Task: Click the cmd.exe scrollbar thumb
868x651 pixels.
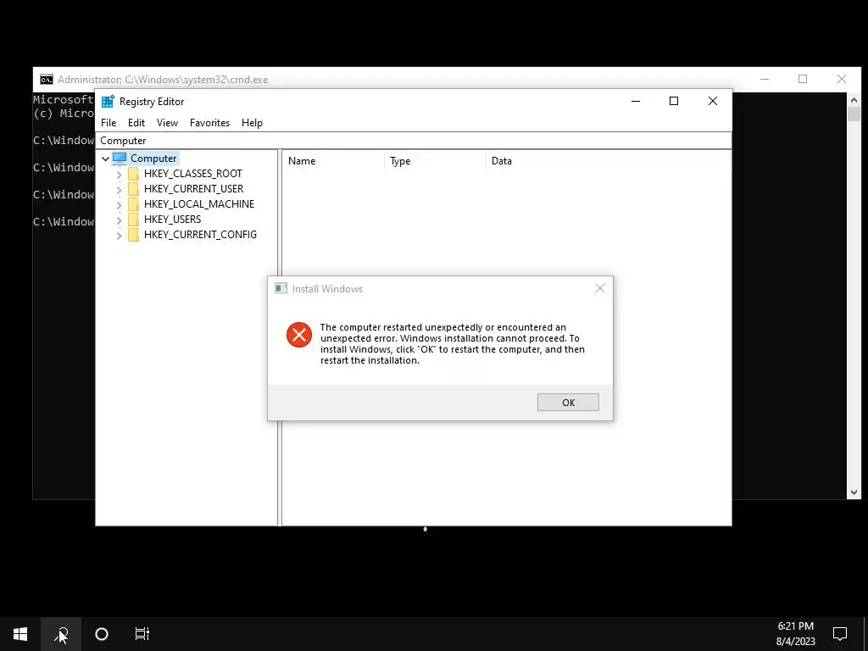Action: [854, 114]
